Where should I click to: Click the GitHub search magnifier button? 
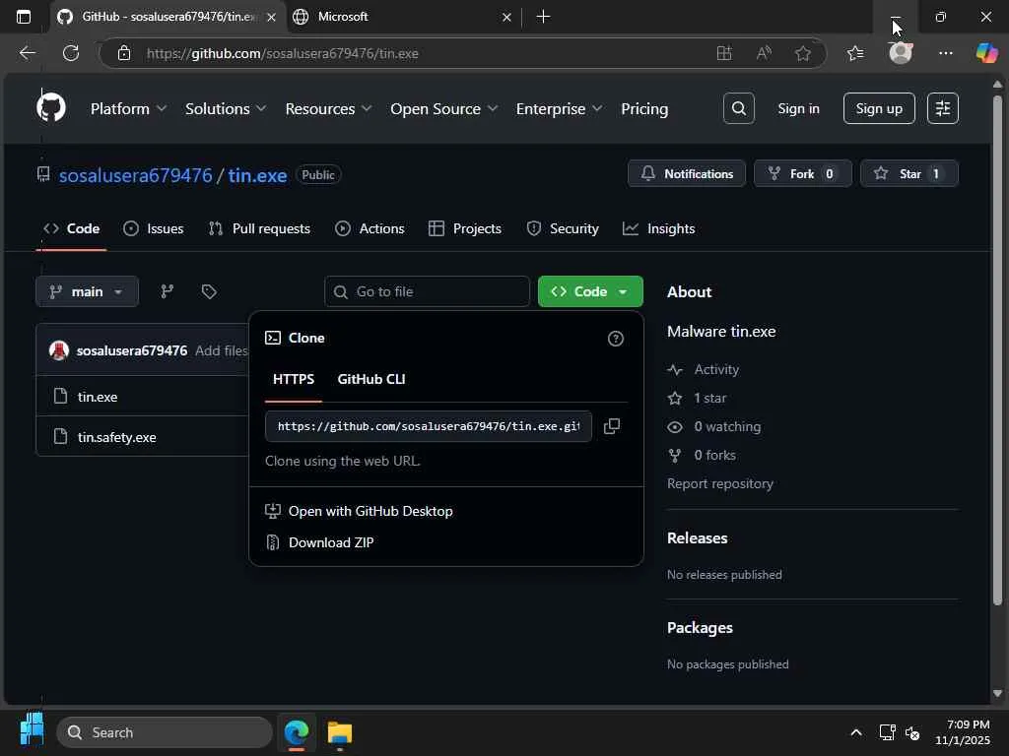739,108
